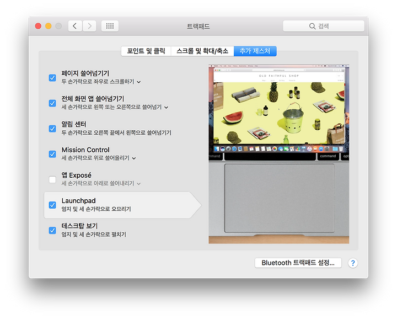Open 두 손가락으로 좌우로 스크롤하기 dropdown
Image resolution: width=397 pixels, height=319 pixels.
[101, 82]
